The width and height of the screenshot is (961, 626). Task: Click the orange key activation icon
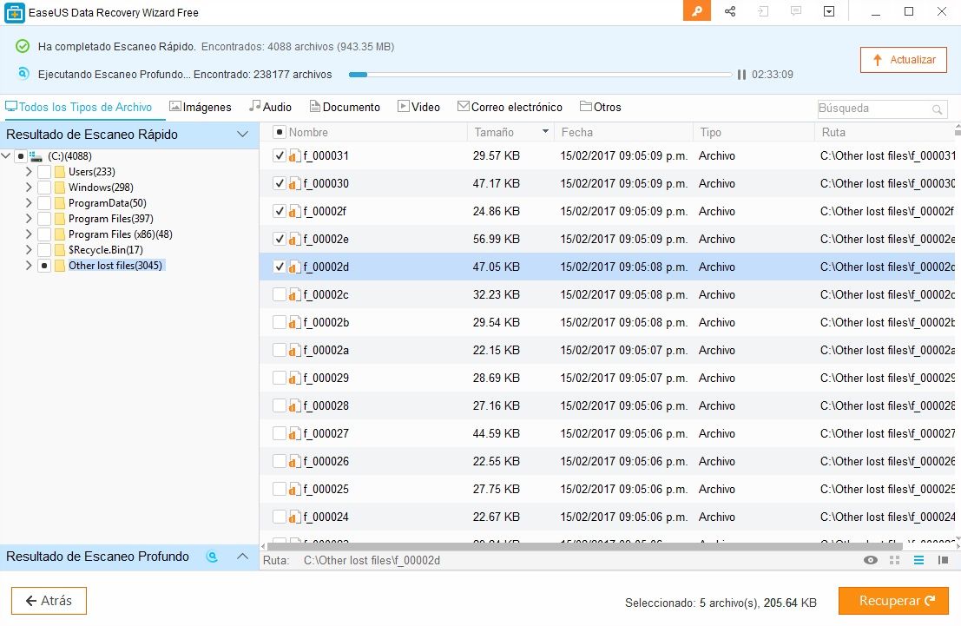click(x=696, y=11)
